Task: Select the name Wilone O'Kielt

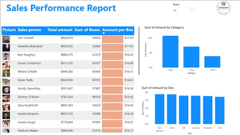Action: pos(27,72)
